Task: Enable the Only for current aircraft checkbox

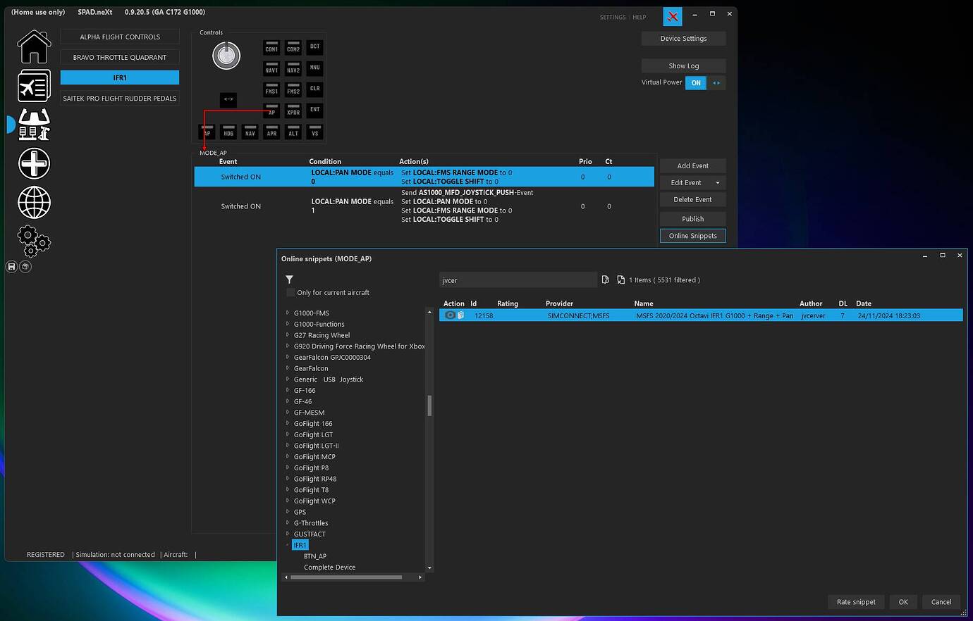Action: click(290, 292)
